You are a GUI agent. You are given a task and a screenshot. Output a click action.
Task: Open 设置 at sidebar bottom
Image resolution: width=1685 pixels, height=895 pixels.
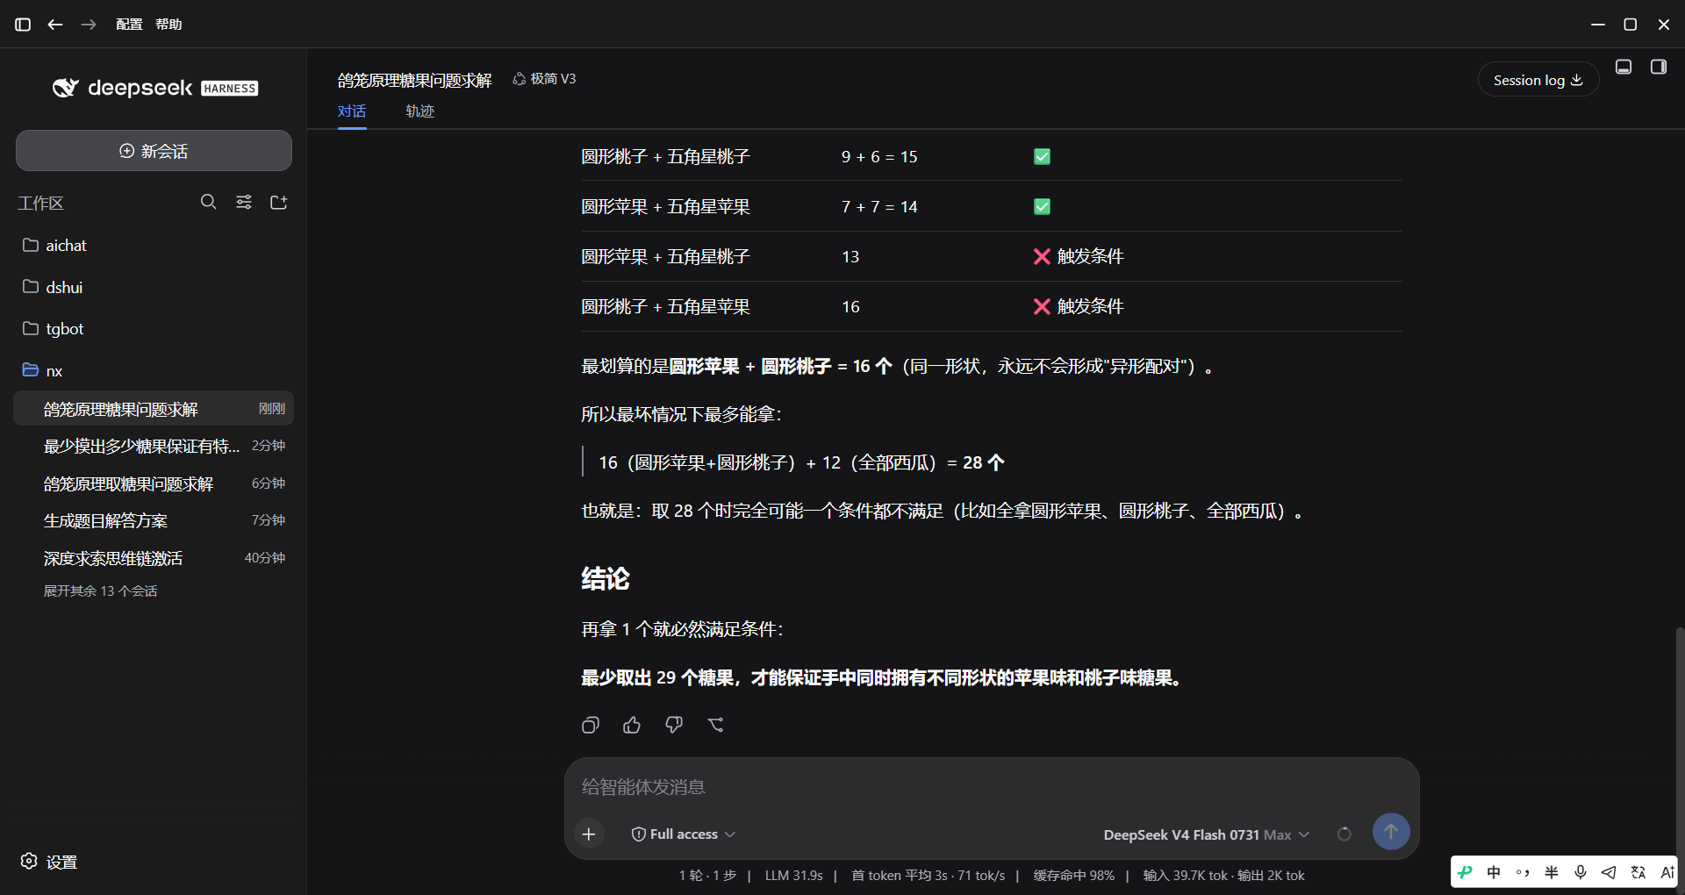[49, 862]
